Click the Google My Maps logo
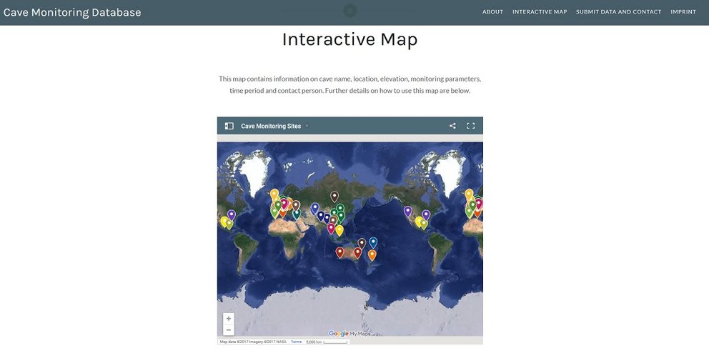The image size is (709, 351). 349,334
